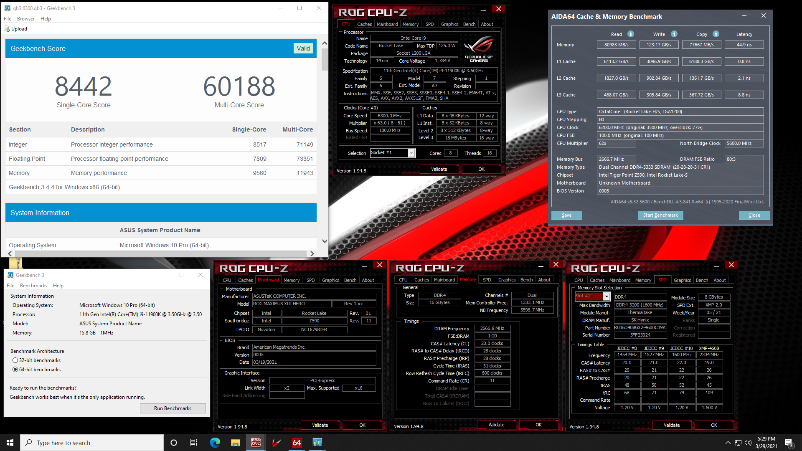Click the Geekbench taskbar icon
The height and width of the screenshot is (451, 802).
click(x=317, y=443)
